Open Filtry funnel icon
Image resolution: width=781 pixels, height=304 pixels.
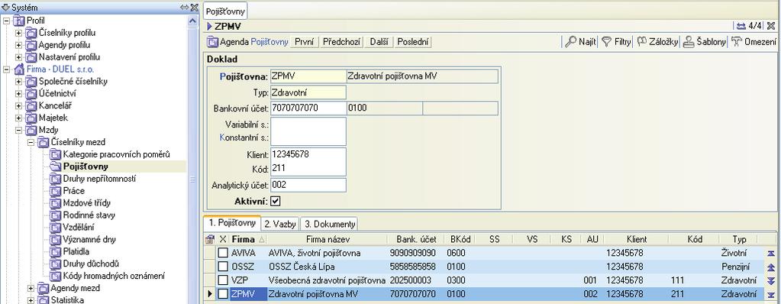click(606, 42)
